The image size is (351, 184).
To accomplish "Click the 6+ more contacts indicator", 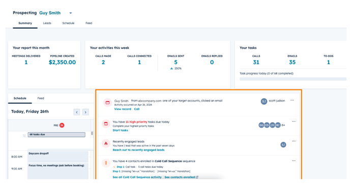I will coord(283,125).
